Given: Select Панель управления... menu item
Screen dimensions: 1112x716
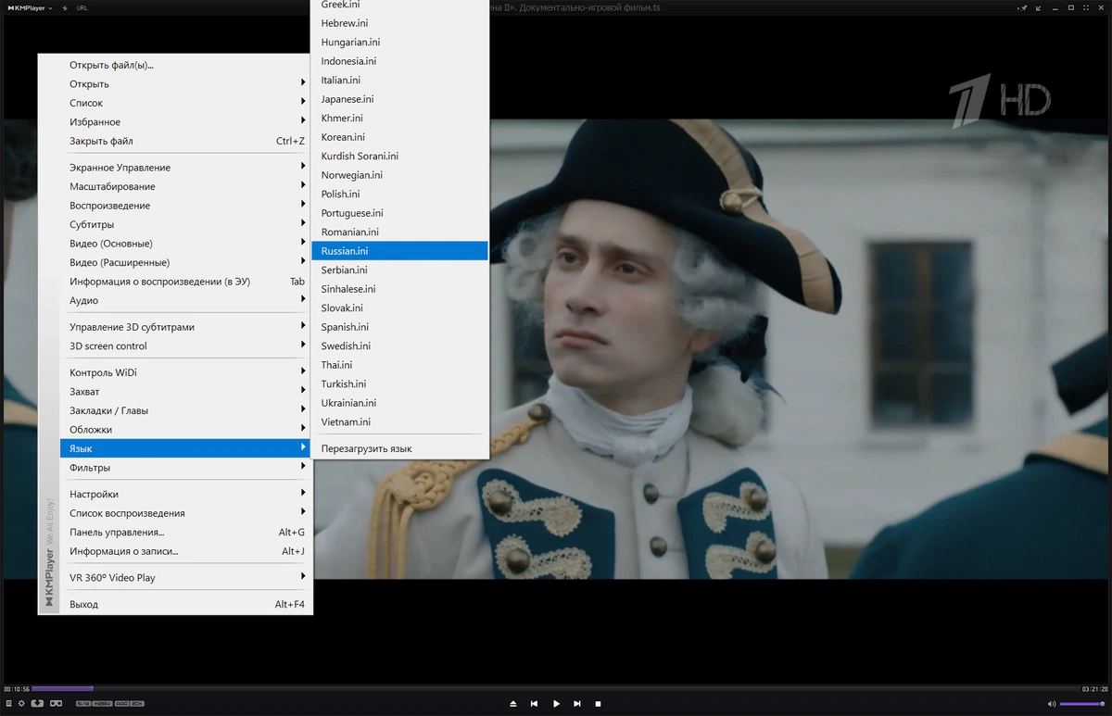Looking at the screenshot, I should tap(186, 532).
